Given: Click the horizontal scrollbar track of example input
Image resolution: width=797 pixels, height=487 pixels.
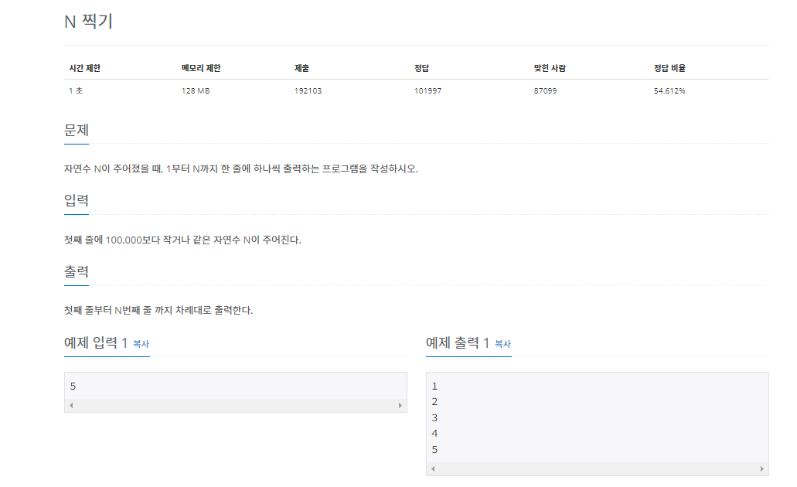Looking at the screenshot, I should click(235, 405).
